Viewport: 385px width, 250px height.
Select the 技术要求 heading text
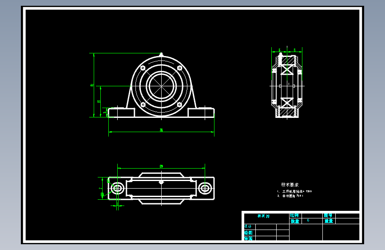[290, 185]
